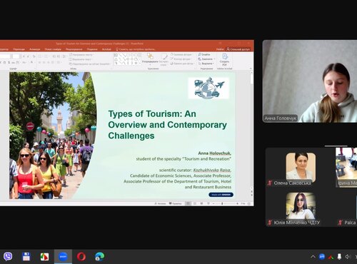Open the Align Text dropdown

(81, 59)
